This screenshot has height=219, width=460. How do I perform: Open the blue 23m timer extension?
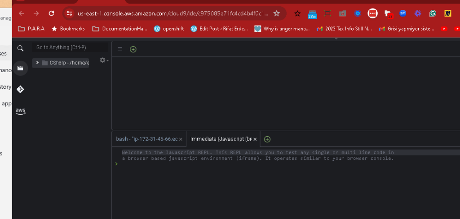coord(312,14)
